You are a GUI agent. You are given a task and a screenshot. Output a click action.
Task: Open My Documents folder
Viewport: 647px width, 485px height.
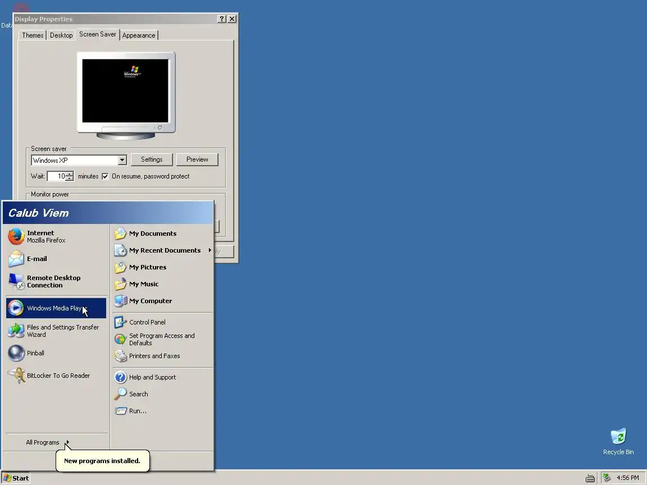tap(162, 234)
